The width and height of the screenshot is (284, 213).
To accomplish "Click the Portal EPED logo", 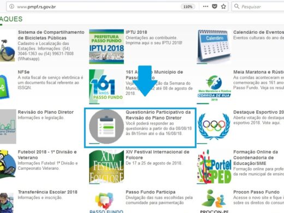I will click(x=214, y=167).
